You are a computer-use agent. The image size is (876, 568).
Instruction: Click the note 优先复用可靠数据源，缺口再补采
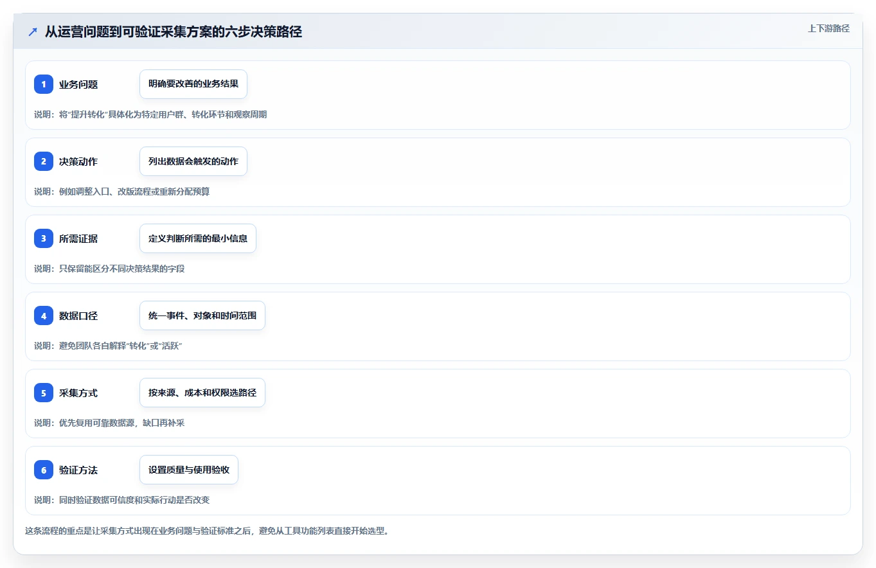coord(109,423)
